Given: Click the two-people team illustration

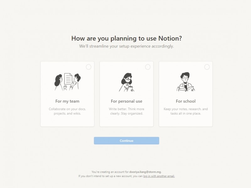Looking at the screenshot, I should [67, 82].
